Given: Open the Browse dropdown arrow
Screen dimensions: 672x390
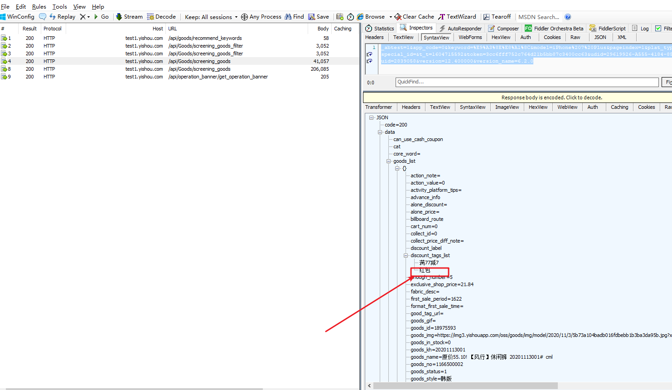Looking at the screenshot, I should [391, 17].
